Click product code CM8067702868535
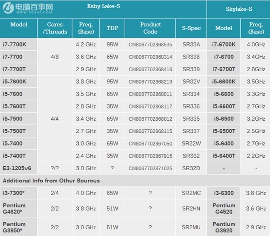Screen dimensions: 270x236 click(x=150, y=45)
